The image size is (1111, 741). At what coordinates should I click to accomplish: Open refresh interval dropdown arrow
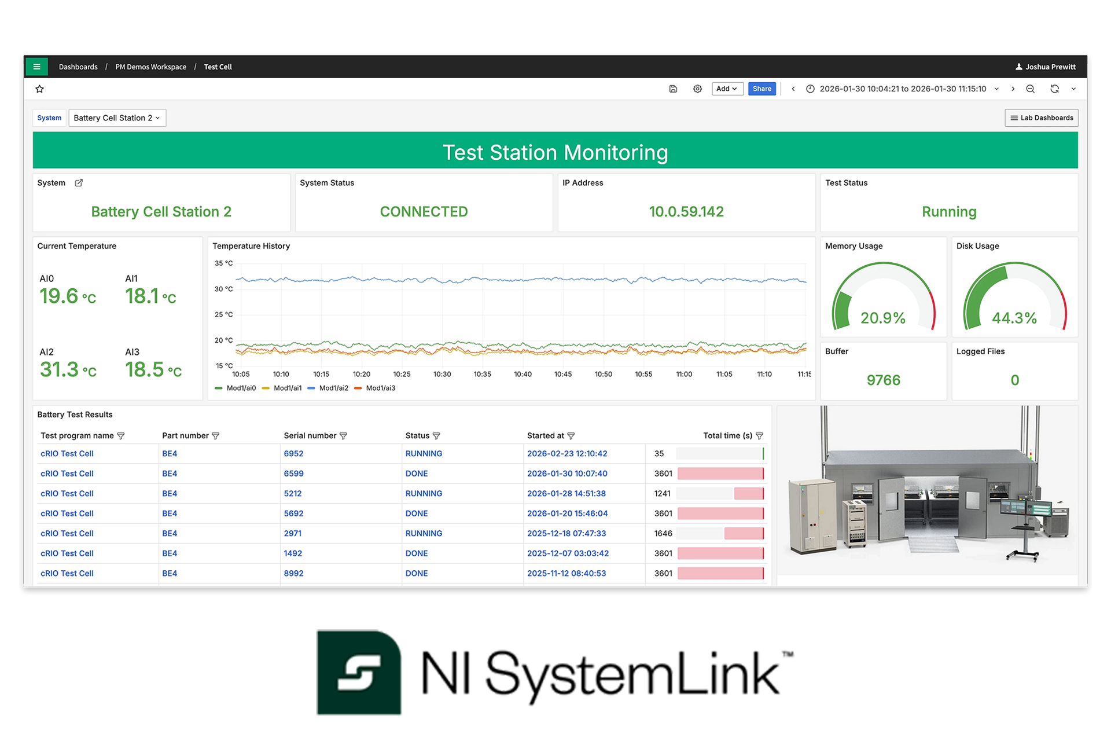[x=1073, y=89]
